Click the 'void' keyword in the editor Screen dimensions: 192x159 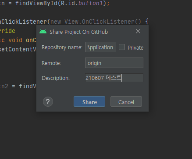click(x=15, y=40)
